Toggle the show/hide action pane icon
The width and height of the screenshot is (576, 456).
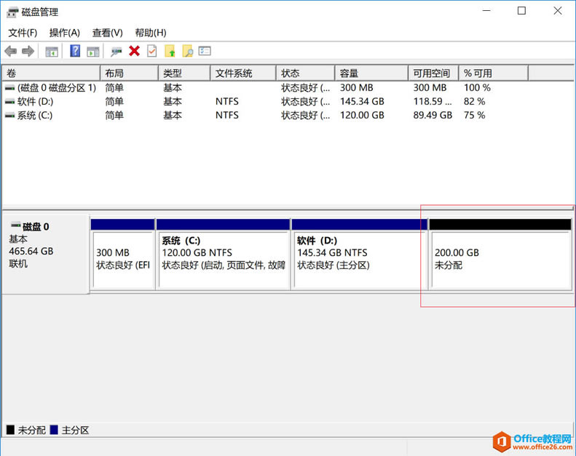point(93,52)
